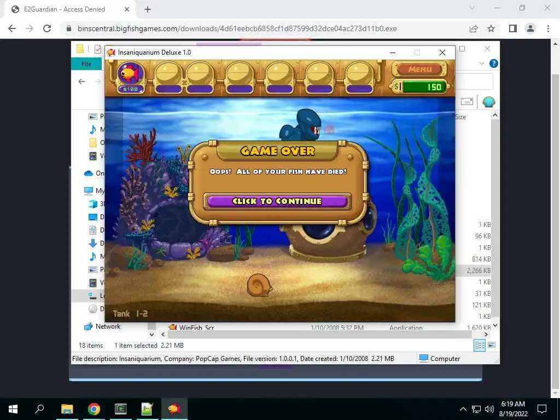Screen dimensions: 560x420
Task: Go back in File Explorer window
Action: click(x=81, y=81)
